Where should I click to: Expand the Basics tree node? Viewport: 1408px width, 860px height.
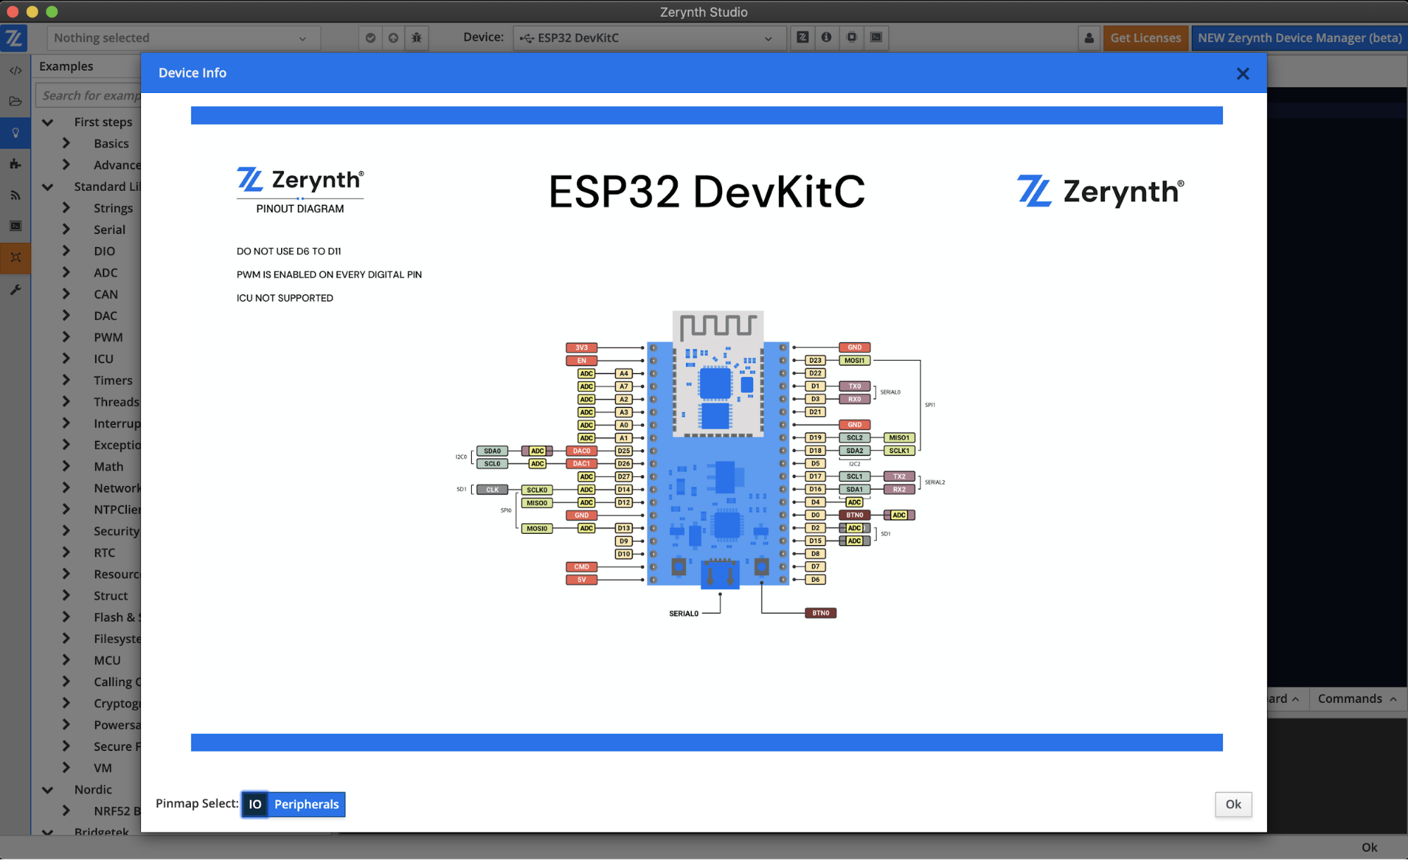[x=66, y=144]
